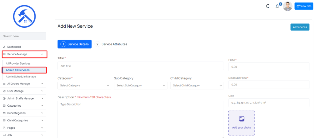Click the Add your photo image icon
The width and height of the screenshot is (314, 138).
pyautogui.click(x=242, y=119)
